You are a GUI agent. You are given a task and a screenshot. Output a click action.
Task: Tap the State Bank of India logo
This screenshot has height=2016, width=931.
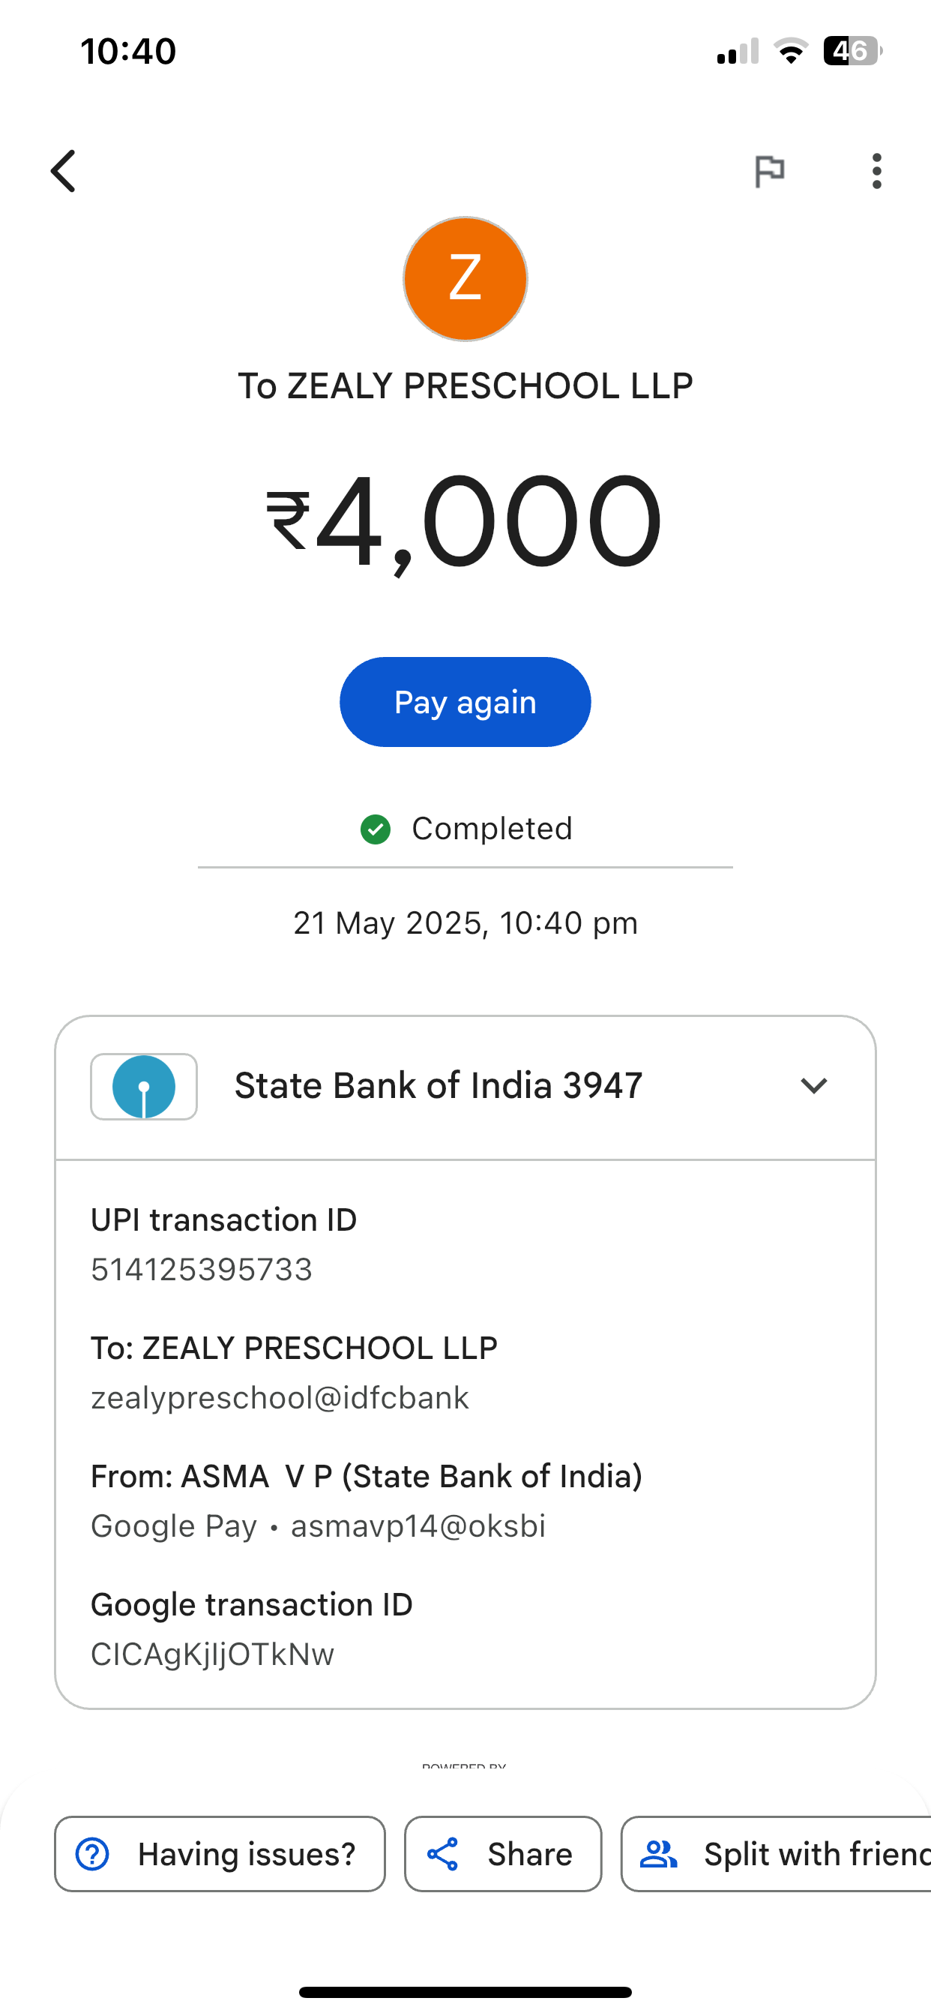click(x=144, y=1086)
